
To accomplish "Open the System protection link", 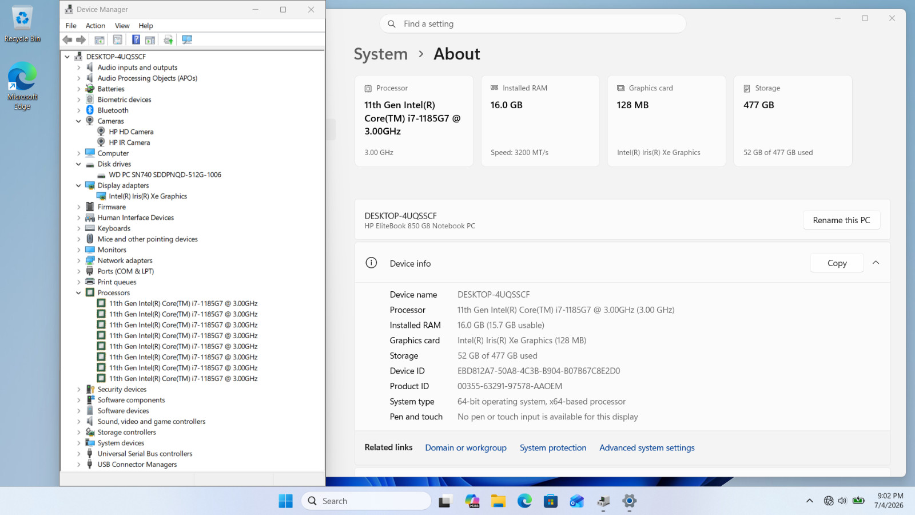I will pos(553,448).
